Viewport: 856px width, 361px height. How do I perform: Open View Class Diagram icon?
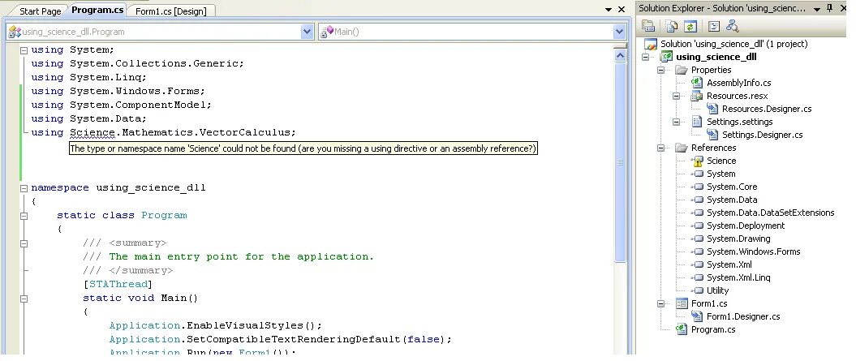[x=732, y=26]
